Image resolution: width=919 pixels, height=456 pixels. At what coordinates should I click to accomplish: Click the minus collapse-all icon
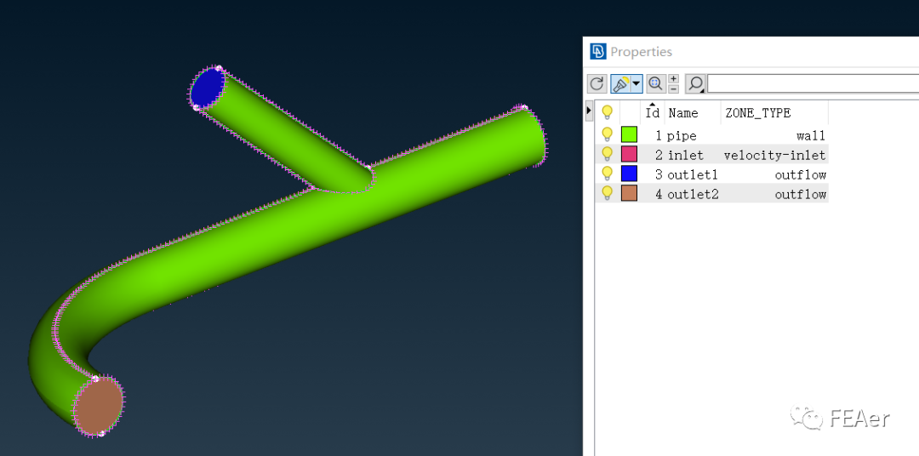point(673,88)
